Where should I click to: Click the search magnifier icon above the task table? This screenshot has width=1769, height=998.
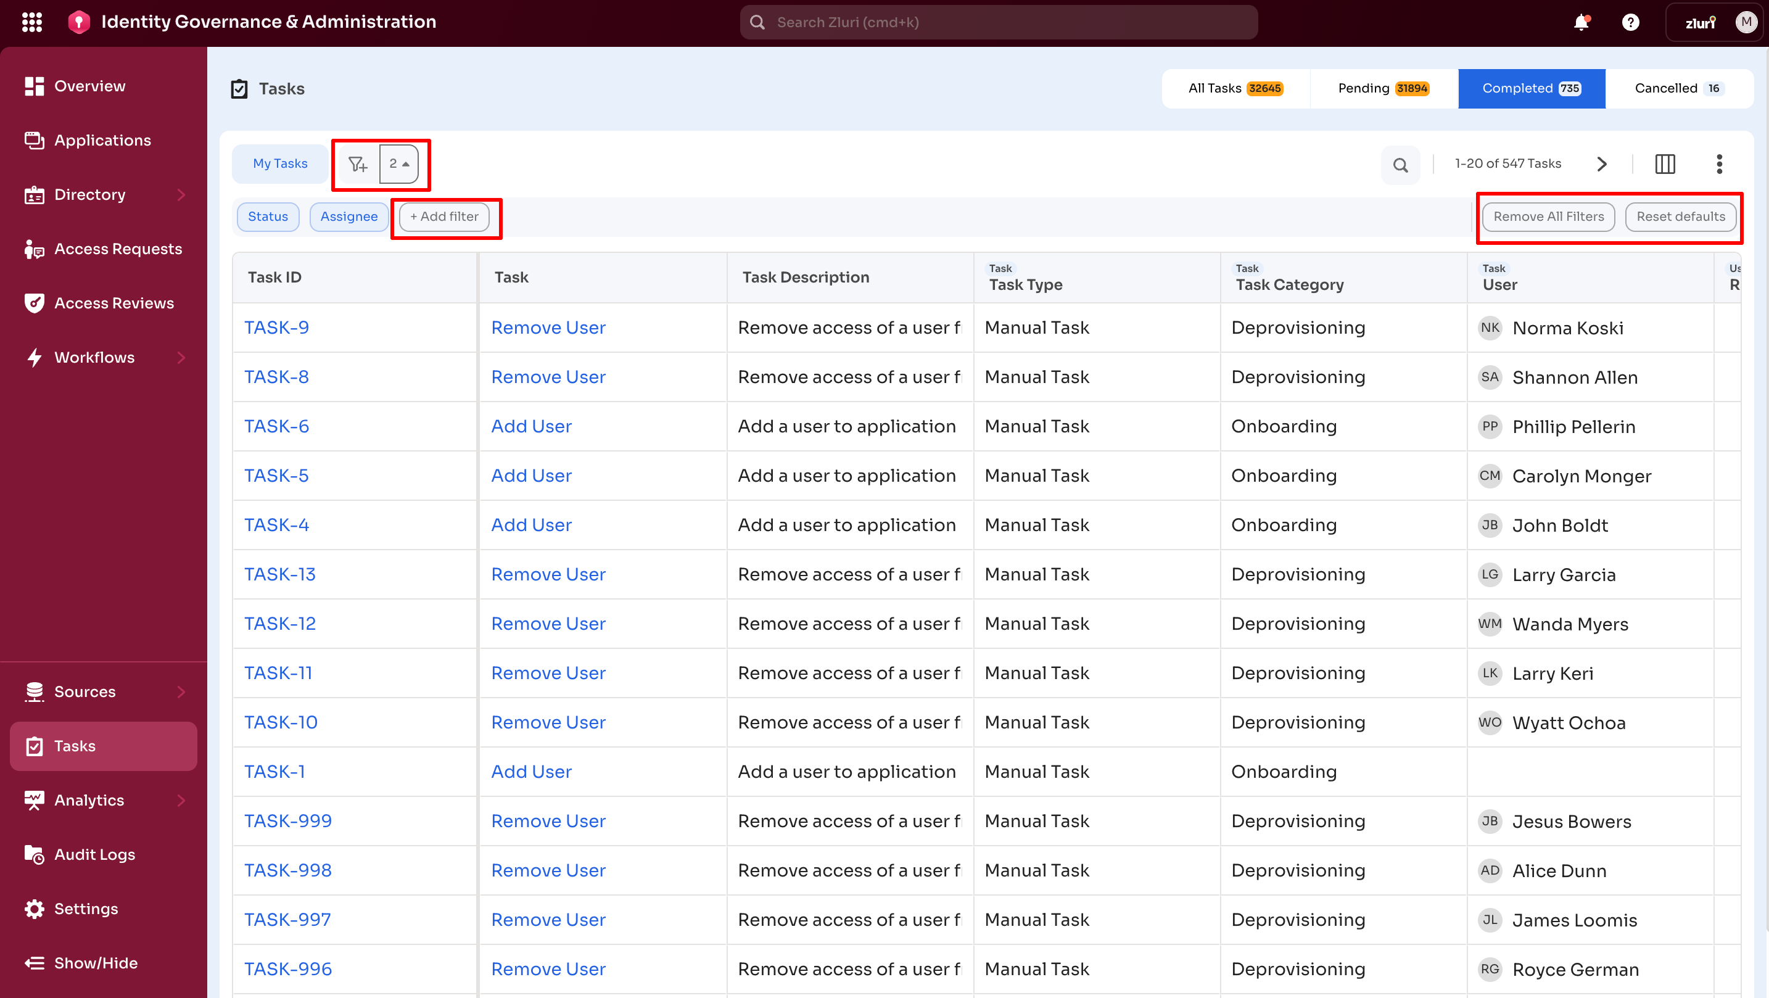click(1400, 163)
